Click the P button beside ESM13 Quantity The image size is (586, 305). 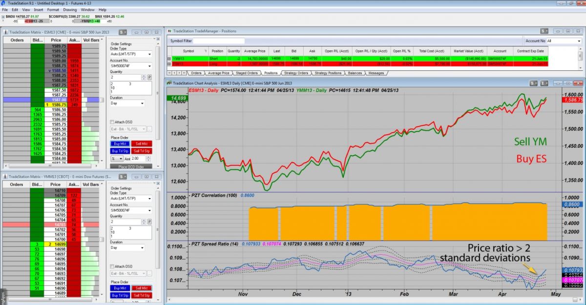coord(149,77)
